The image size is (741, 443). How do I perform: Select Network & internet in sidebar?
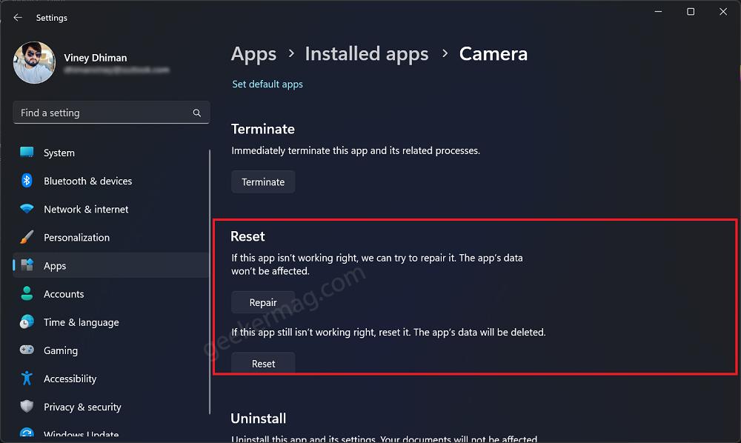pos(111,209)
